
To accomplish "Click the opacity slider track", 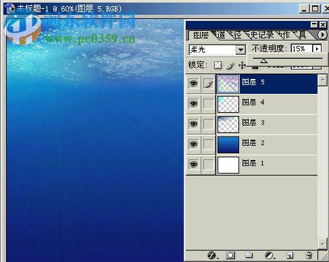I will [288, 58].
